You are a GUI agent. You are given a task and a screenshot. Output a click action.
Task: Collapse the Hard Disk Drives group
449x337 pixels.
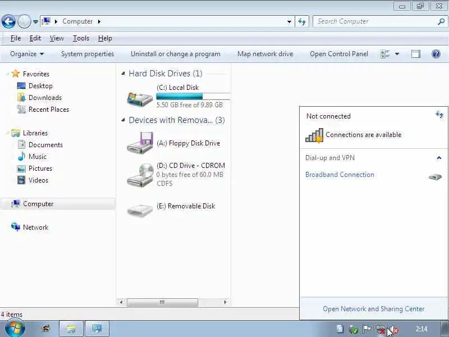(123, 74)
